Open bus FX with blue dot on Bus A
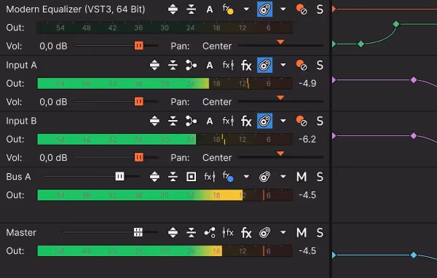 click(228, 177)
